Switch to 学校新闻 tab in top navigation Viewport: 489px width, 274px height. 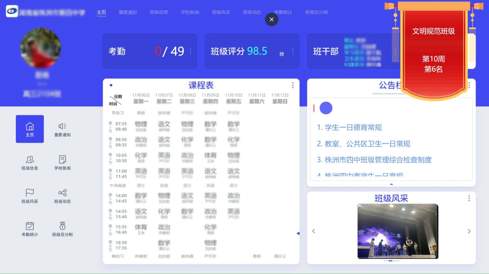click(190, 12)
